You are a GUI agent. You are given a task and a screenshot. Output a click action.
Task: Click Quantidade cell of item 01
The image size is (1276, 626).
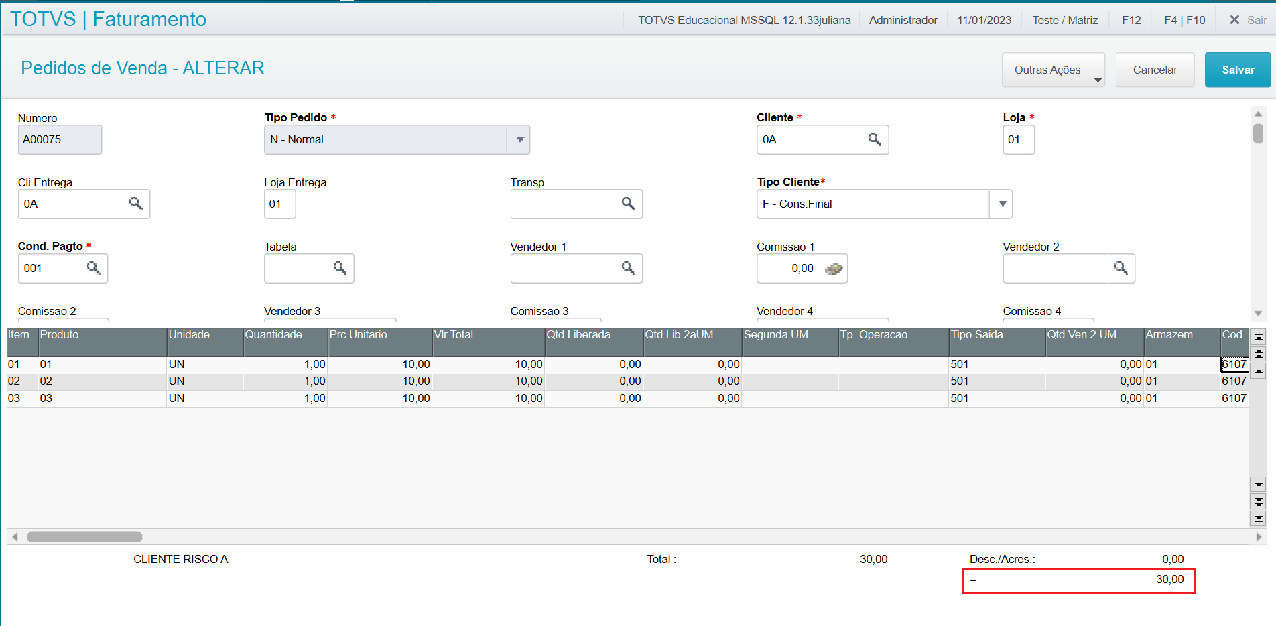point(285,365)
